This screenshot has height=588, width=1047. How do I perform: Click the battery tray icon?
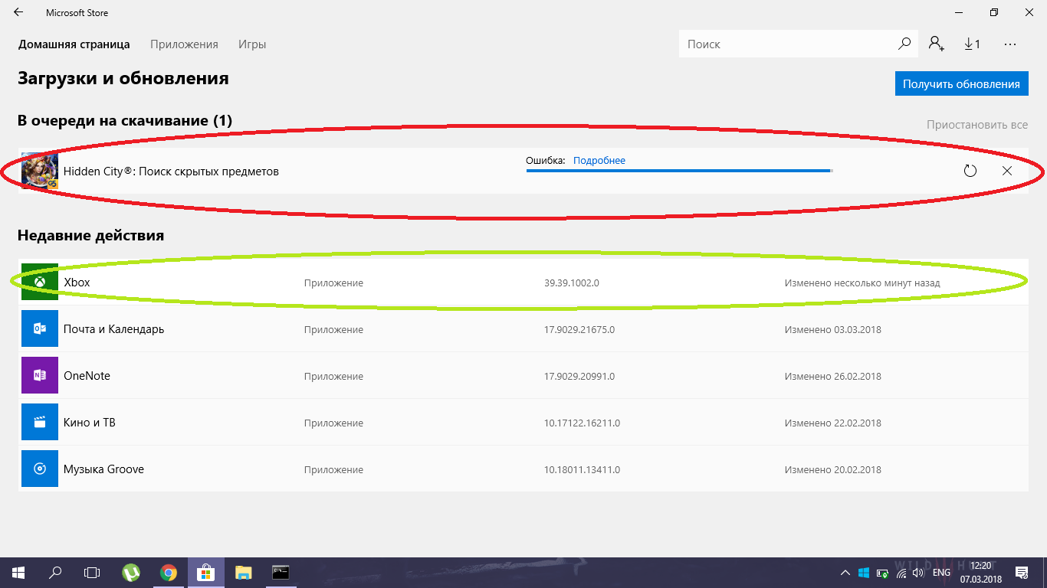882,573
